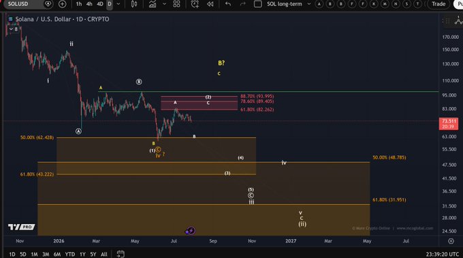Open the go-to-date calendar icon
Screen dimensions: 463x258
click(121, 254)
